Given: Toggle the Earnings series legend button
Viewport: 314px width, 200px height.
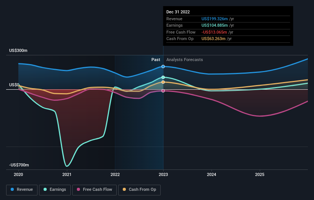Looking at the screenshot, I should pos(55,190).
